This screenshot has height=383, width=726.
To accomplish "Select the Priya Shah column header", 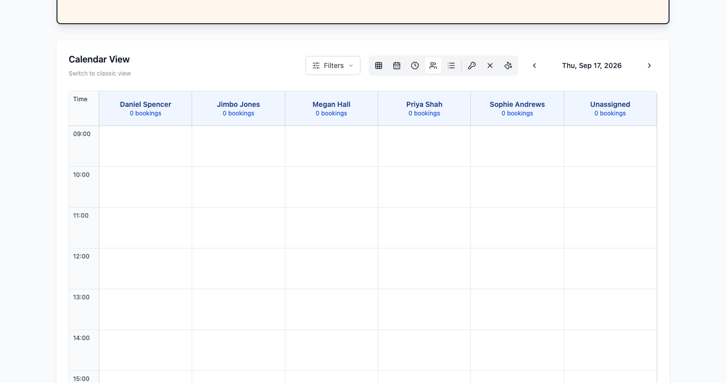I will pos(425,108).
